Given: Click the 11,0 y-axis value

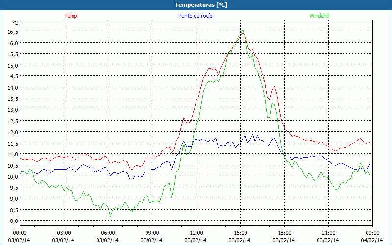Looking at the screenshot, I should [x=13, y=154].
